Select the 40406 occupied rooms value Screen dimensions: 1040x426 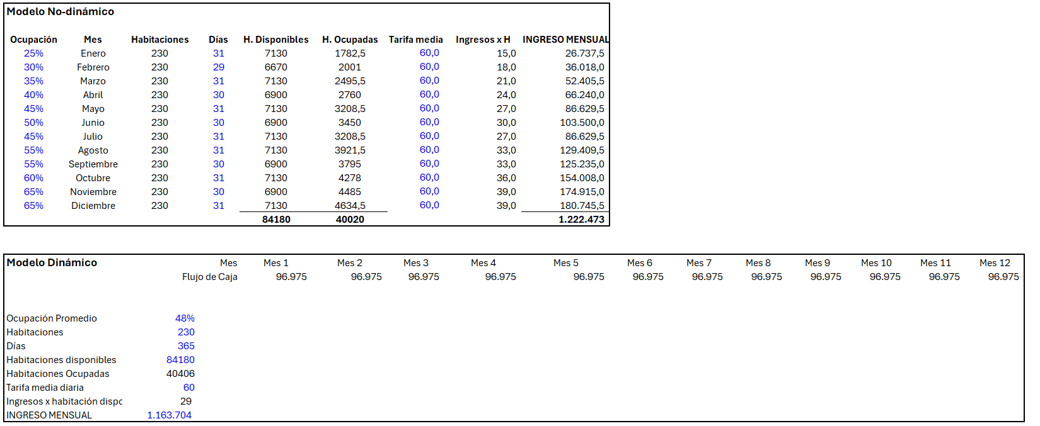(180, 374)
